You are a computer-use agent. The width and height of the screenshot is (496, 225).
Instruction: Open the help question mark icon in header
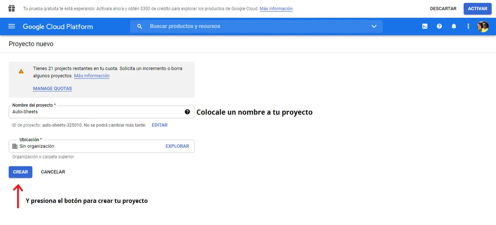[x=439, y=26]
